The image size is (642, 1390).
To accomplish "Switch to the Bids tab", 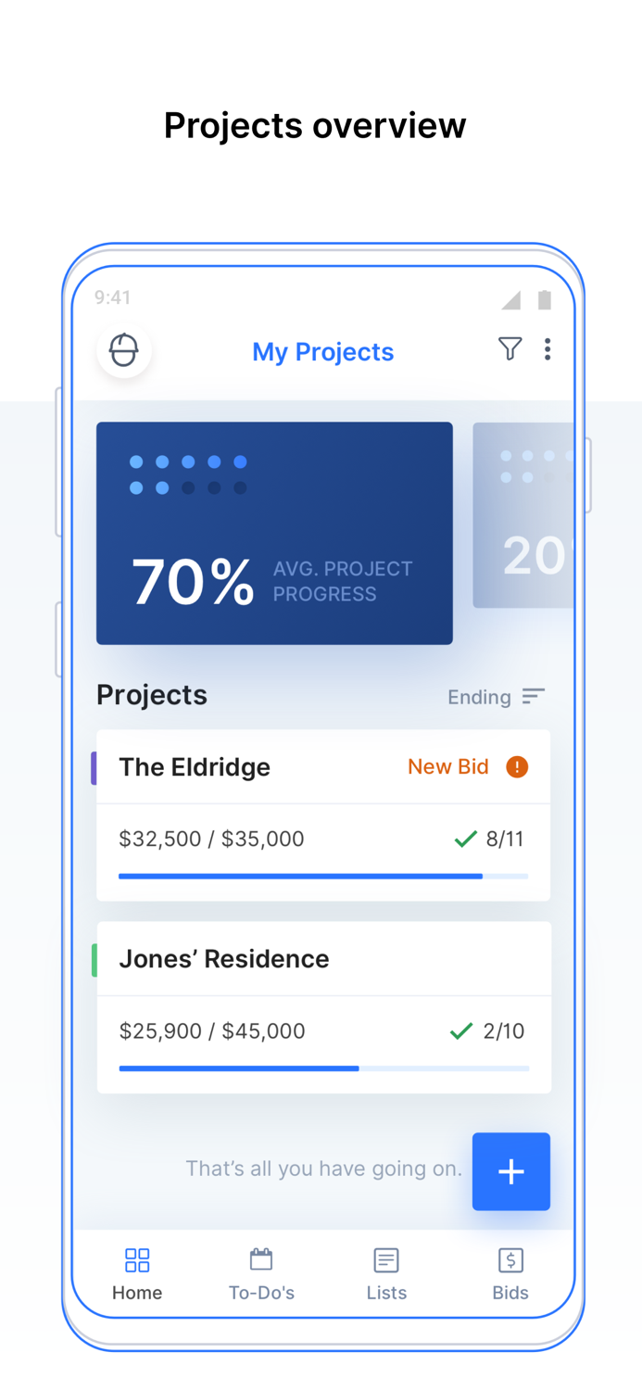I will 510,1272.
